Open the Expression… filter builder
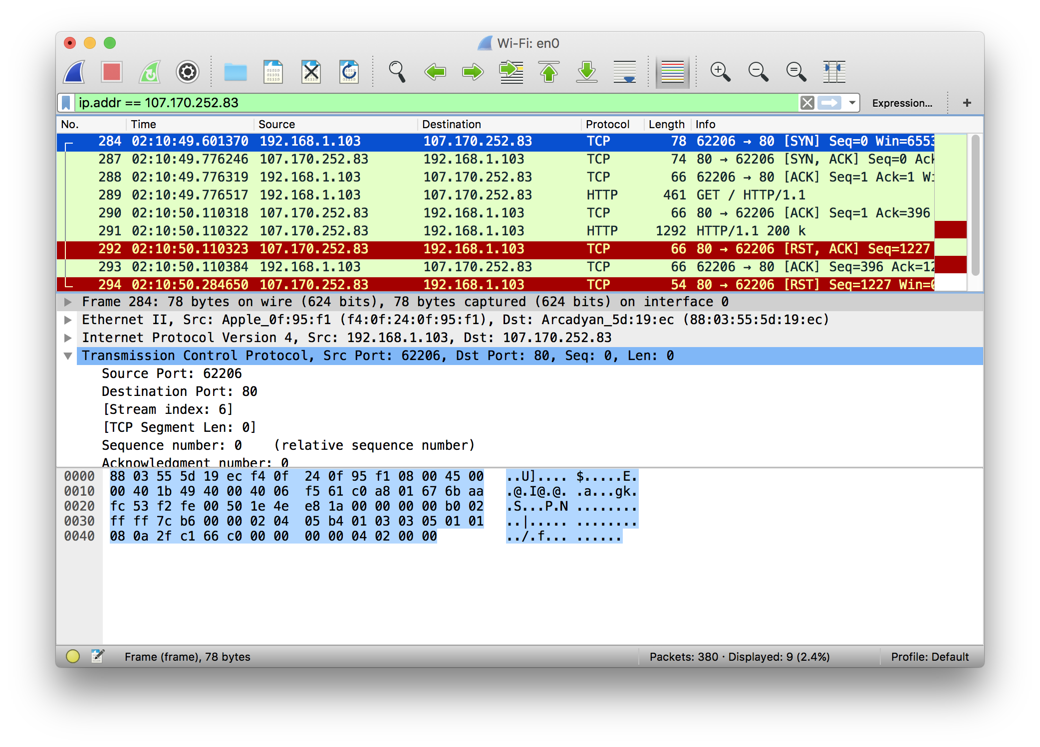Viewport: 1040px width, 747px height. tap(902, 103)
